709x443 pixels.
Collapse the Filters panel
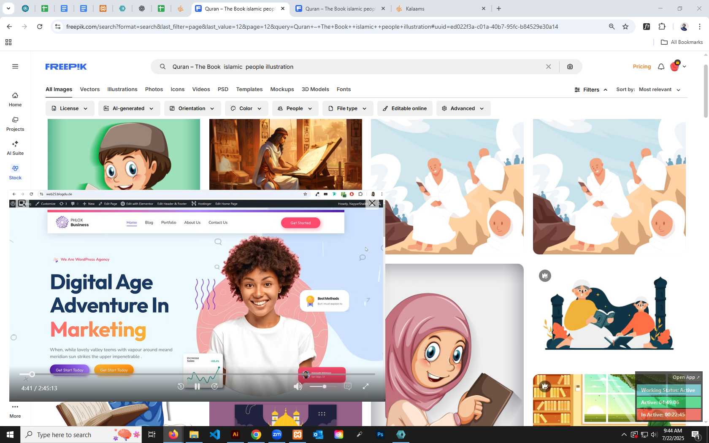click(591, 89)
